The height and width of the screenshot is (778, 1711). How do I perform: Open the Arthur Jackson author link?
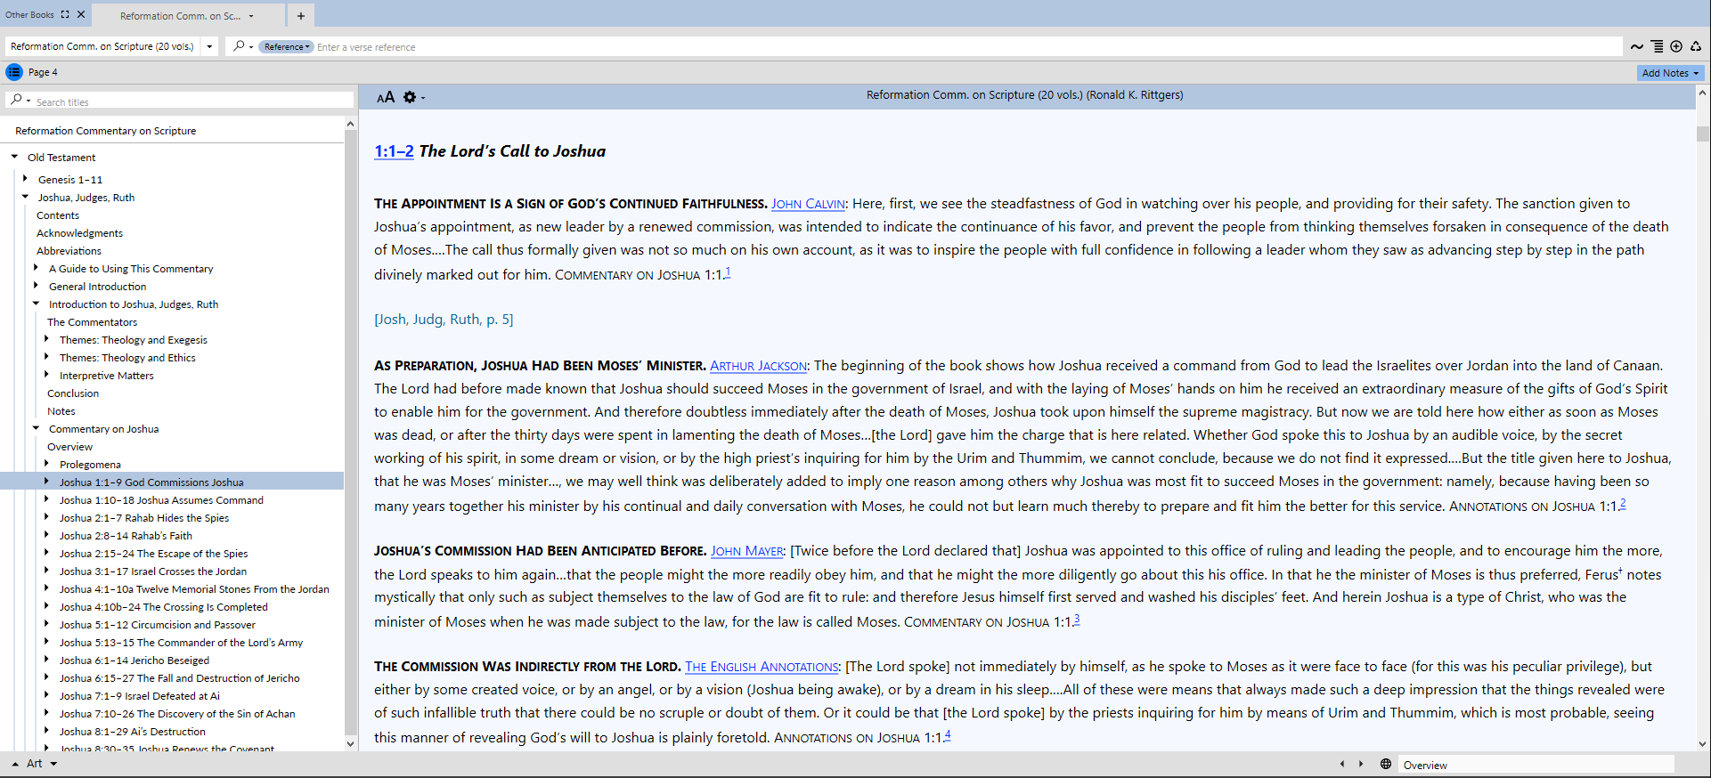coord(759,366)
